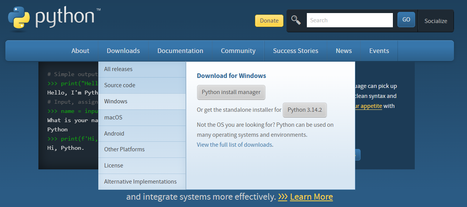Screen dimensions: 467x207
Task: Select Other Platforms in Downloads submenu
Action: (x=142, y=149)
